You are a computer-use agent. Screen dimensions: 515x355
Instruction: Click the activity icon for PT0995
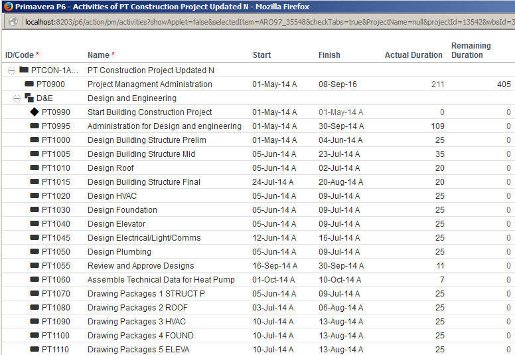coord(35,126)
